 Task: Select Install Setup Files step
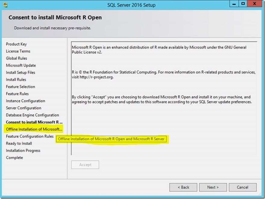coord(21,73)
